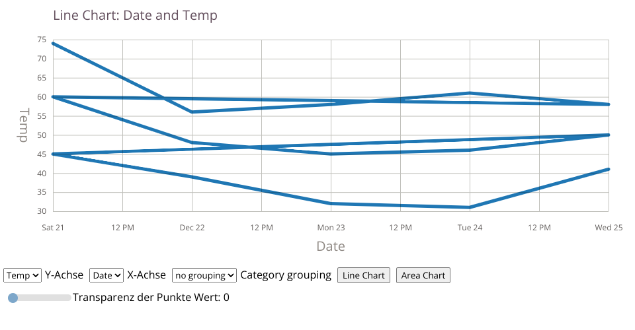
Task: Click the "Transparenz der Punkte Wert: 0" label
Action: pyautogui.click(x=151, y=298)
